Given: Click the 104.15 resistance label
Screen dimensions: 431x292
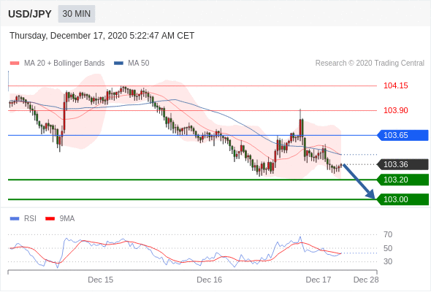Looking at the screenshot, I should 395,85.
